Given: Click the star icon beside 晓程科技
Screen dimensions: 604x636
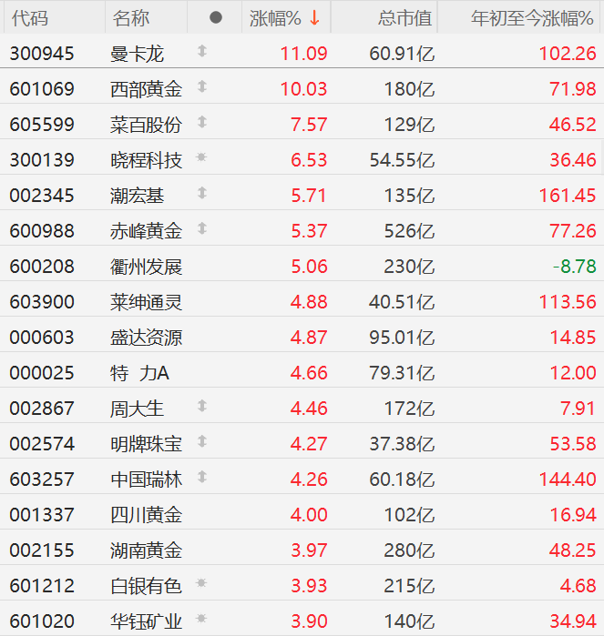Looking at the screenshot, I should 201,157.
